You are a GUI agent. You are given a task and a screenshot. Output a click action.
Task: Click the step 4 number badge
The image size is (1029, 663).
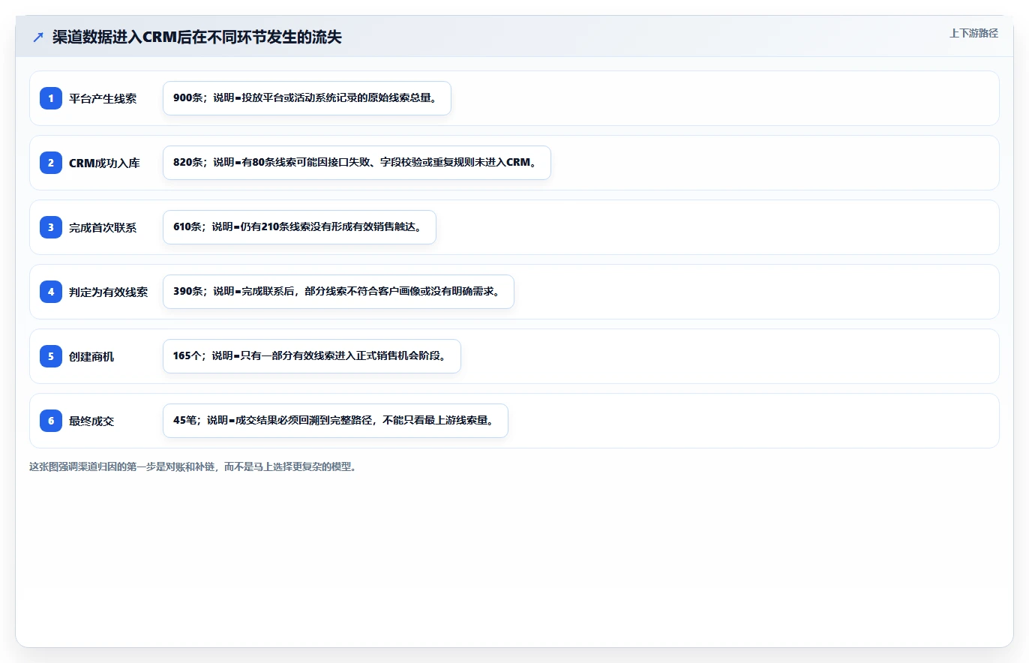point(51,292)
